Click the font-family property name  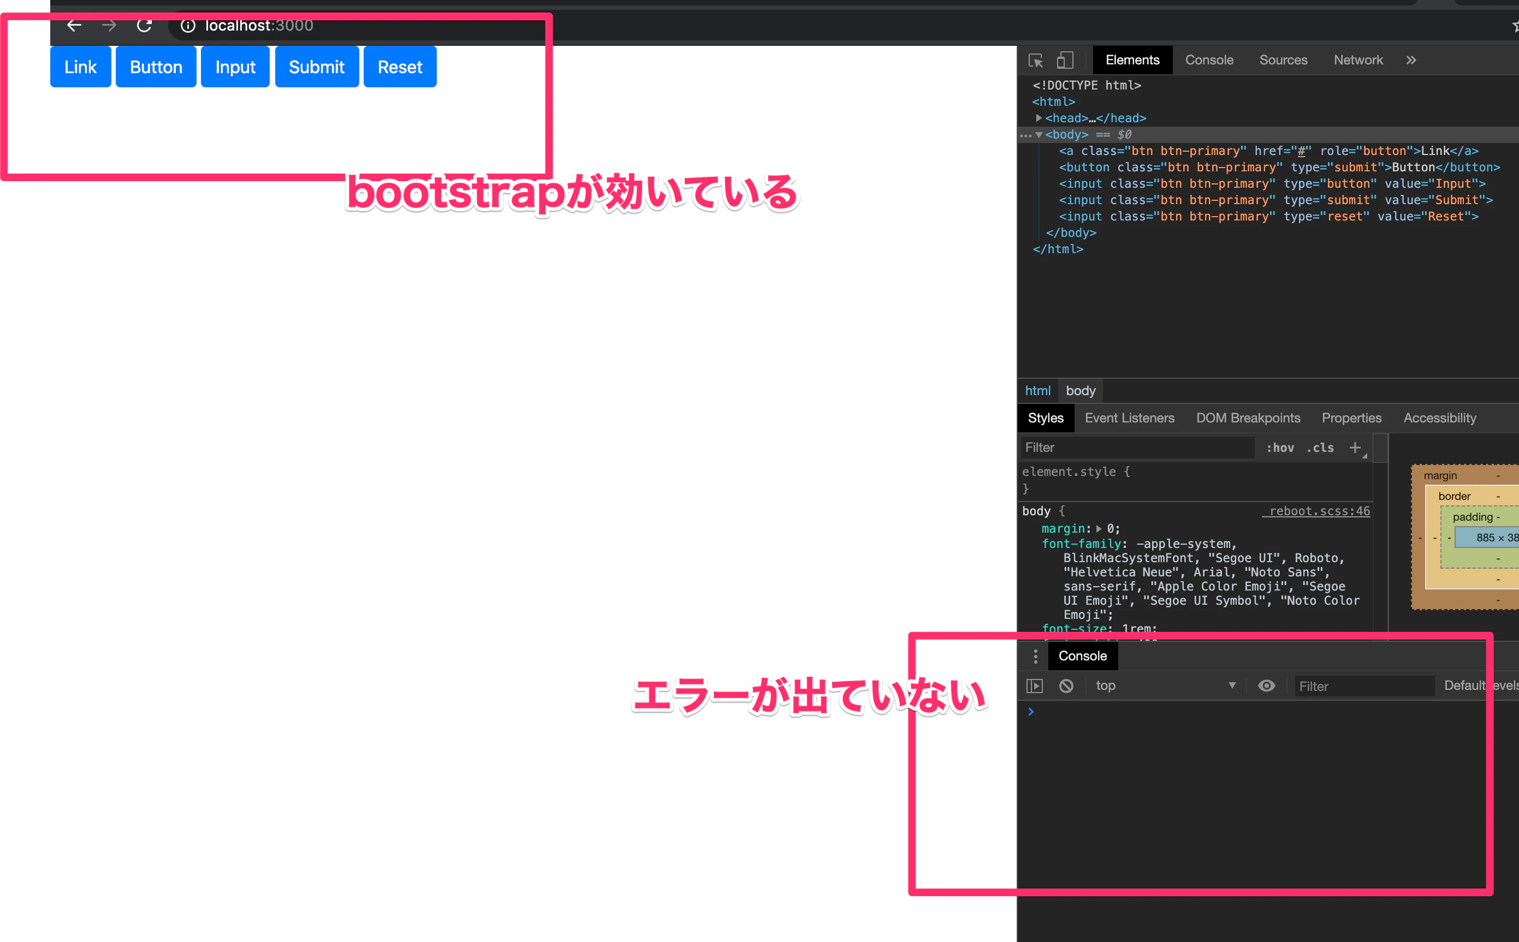pos(1082,544)
